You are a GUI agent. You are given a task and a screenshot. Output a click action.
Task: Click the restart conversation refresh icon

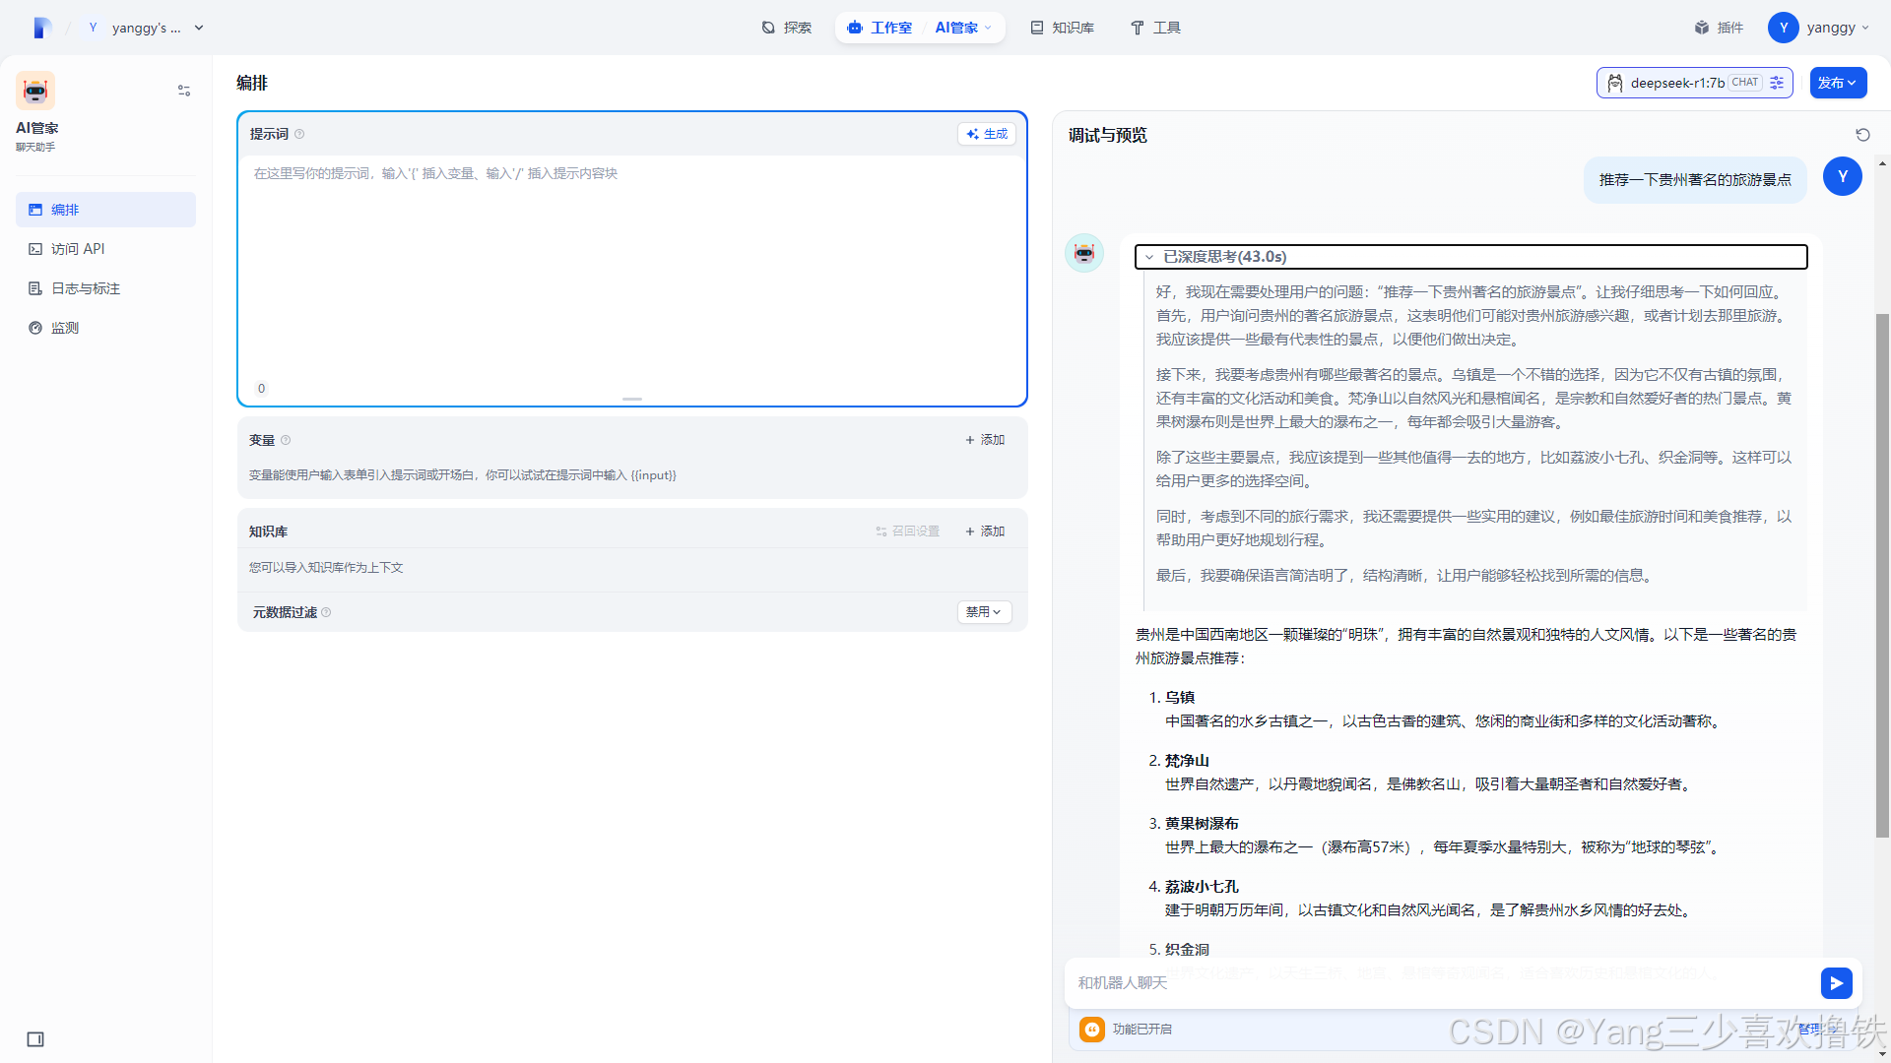point(1862,135)
